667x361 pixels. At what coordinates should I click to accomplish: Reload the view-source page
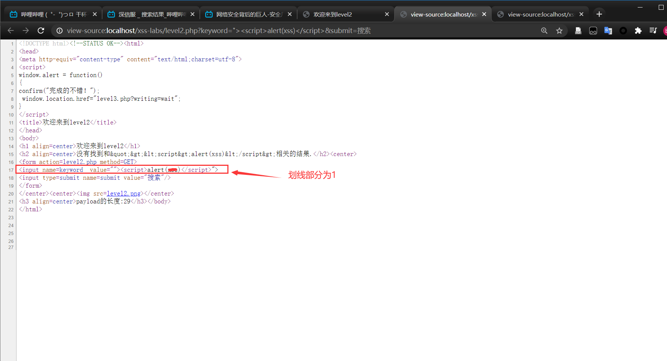click(41, 30)
